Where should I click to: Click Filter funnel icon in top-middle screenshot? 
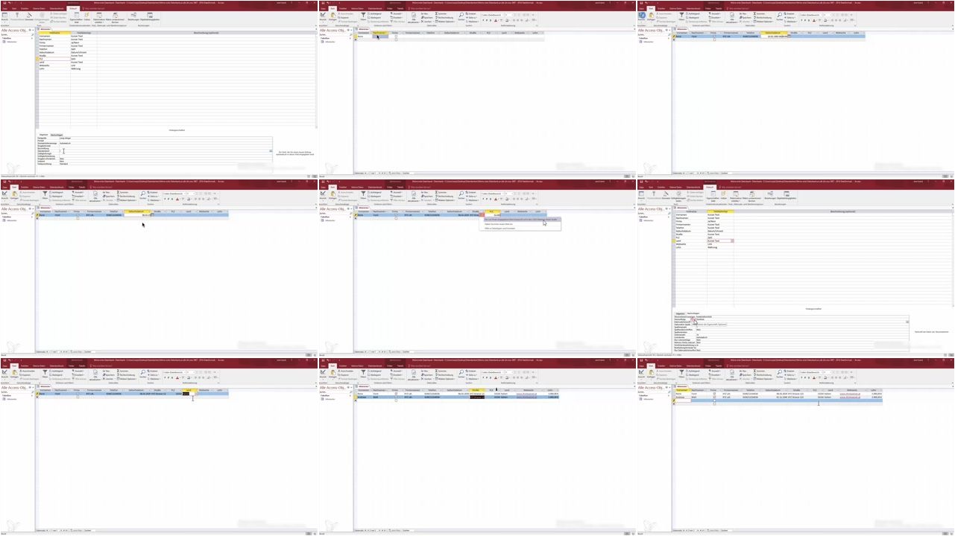point(363,16)
